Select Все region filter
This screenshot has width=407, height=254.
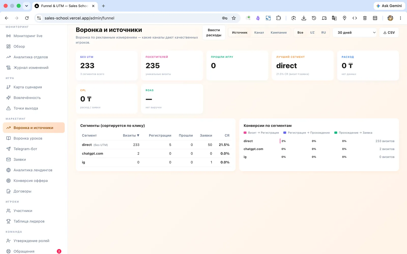click(x=300, y=33)
